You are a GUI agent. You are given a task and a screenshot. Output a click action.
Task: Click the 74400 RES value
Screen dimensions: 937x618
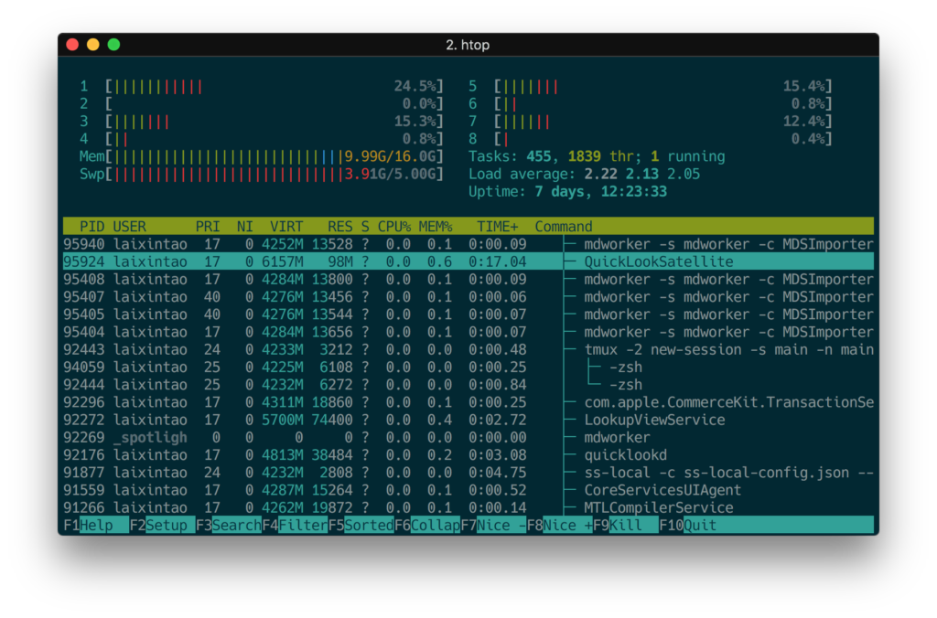pos(331,420)
